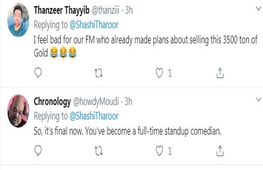Share Thanzeer Thayyib's tweet
This screenshot has height=170, width=263.
click(220, 73)
